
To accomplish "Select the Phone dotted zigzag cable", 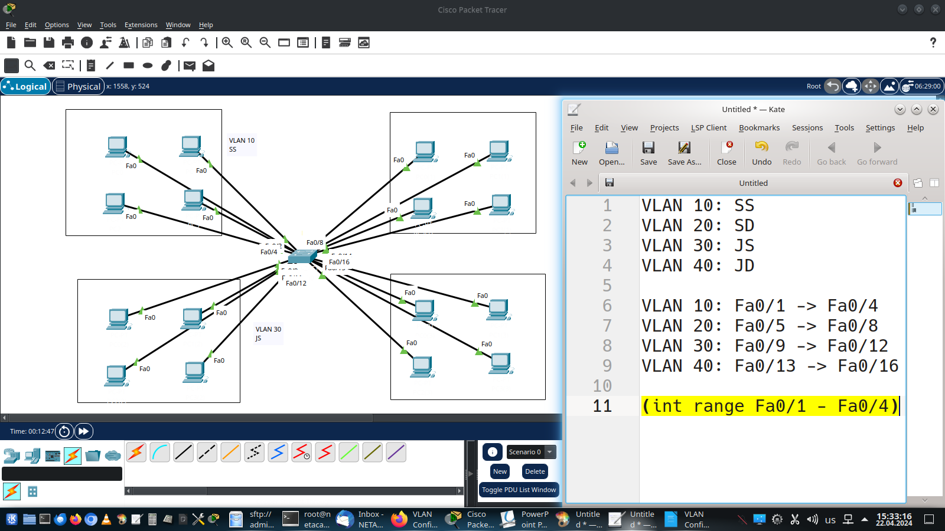I will pyautogui.click(x=255, y=453).
